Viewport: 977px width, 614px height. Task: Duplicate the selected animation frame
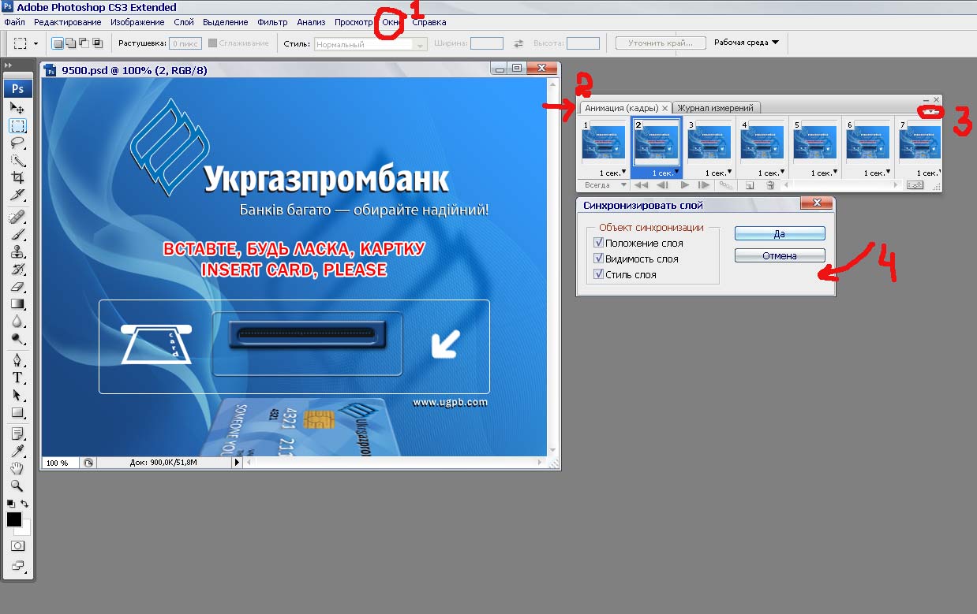[x=749, y=185]
